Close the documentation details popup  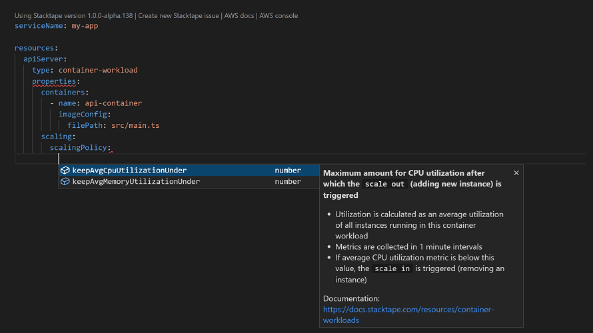click(x=516, y=172)
